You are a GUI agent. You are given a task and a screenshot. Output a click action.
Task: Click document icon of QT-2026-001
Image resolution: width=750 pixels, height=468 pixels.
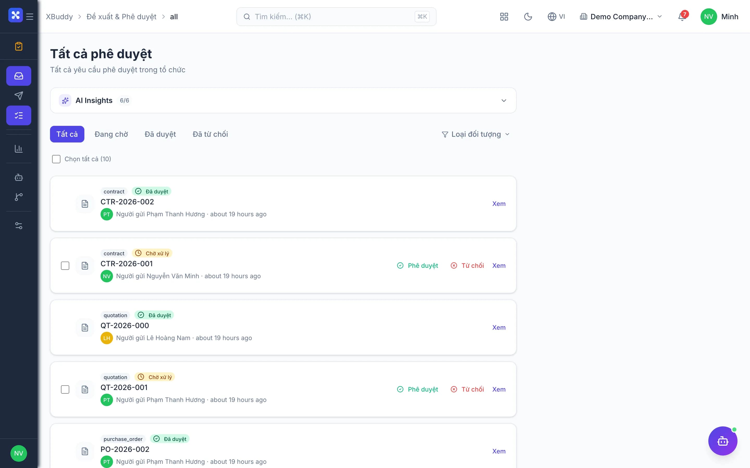(85, 389)
